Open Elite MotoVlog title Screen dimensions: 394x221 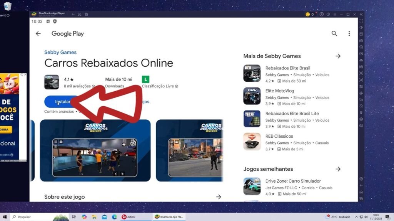coord(280,91)
